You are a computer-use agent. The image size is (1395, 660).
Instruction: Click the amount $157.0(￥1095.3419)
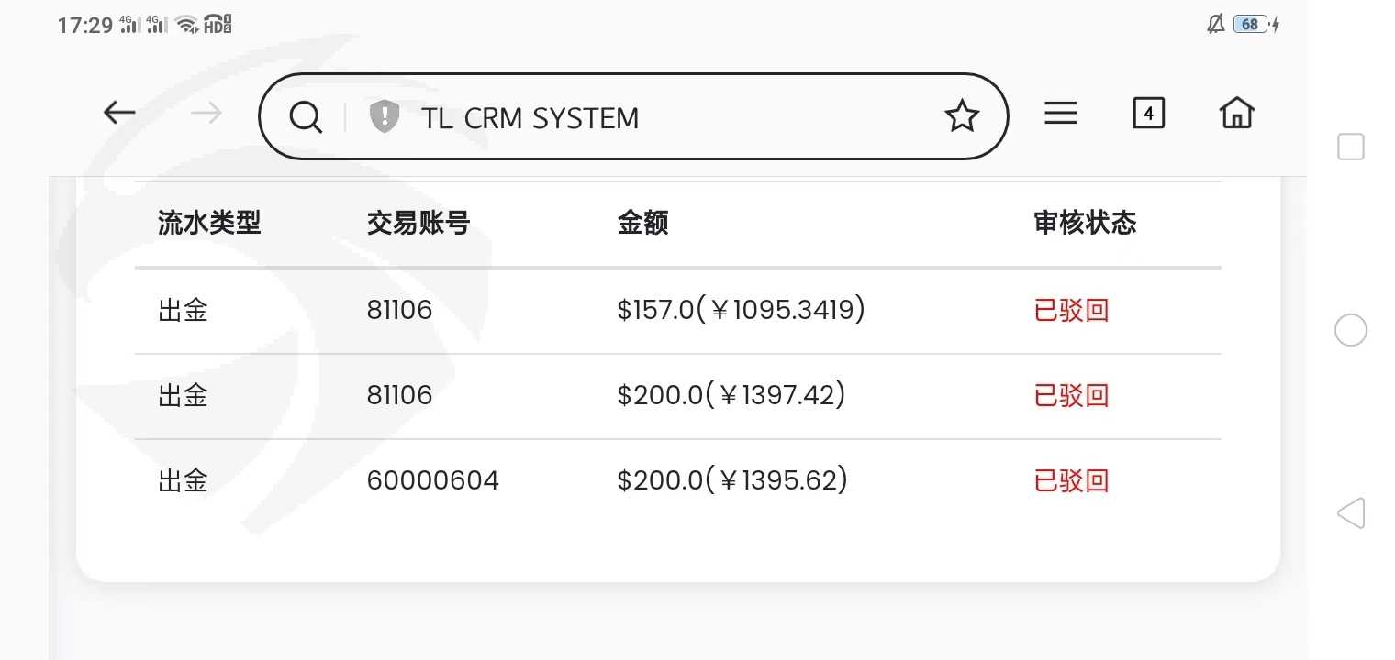[742, 310]
